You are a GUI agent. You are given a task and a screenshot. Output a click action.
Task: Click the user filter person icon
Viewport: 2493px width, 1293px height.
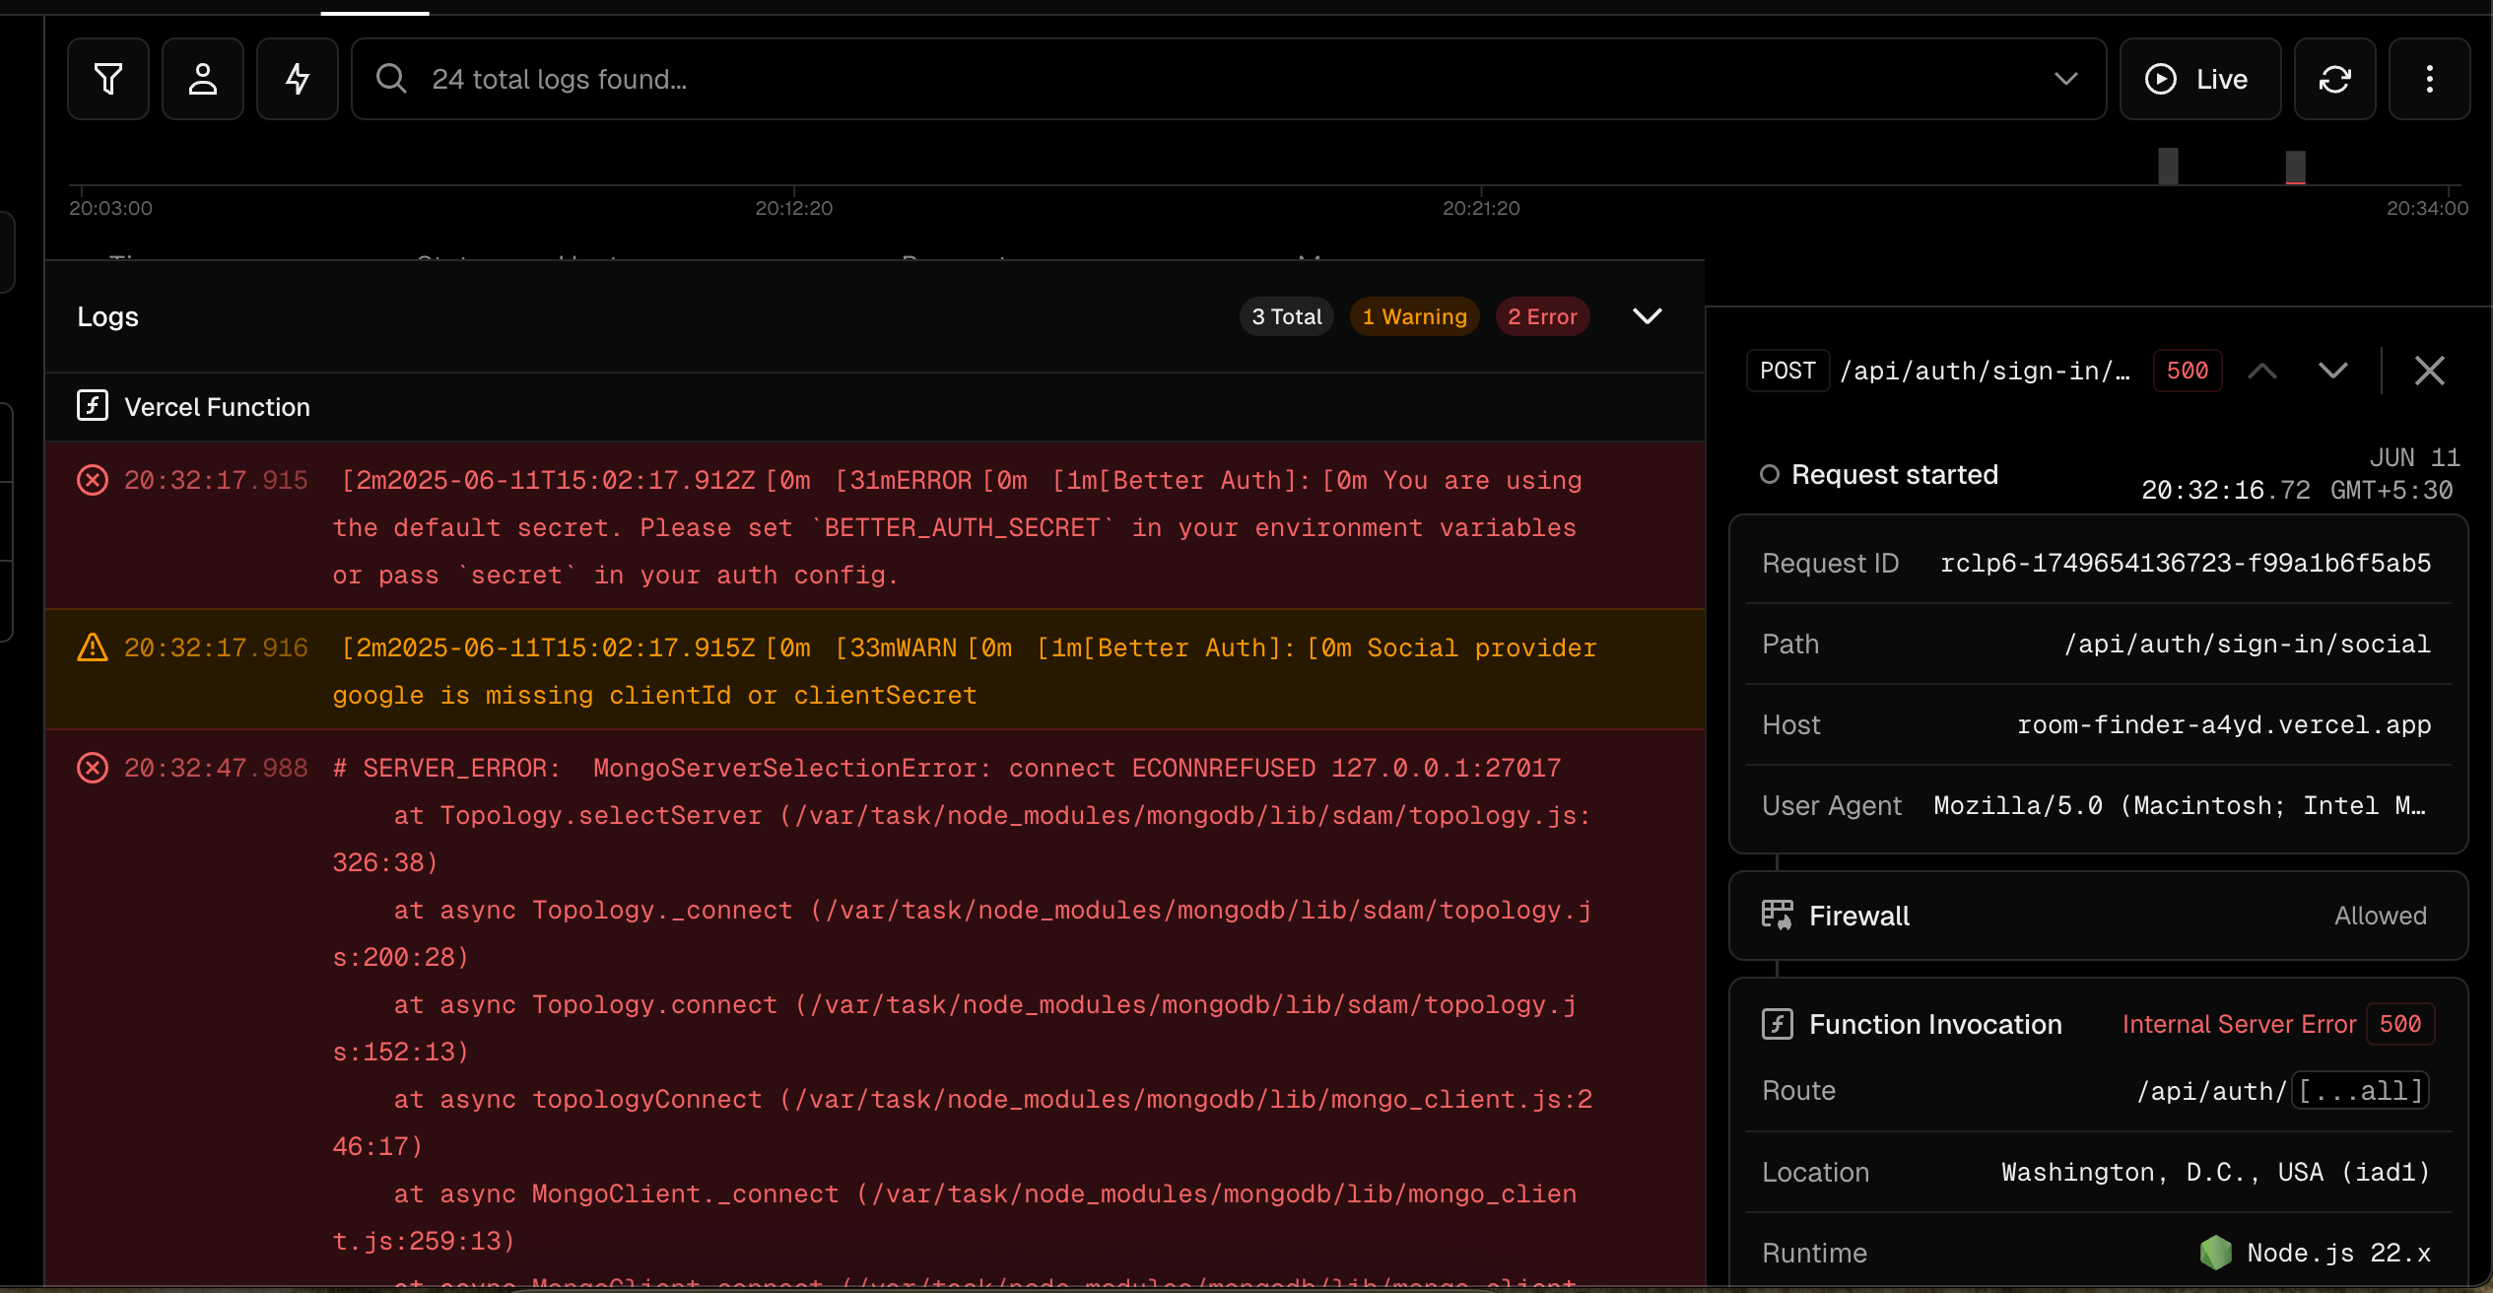203,79
